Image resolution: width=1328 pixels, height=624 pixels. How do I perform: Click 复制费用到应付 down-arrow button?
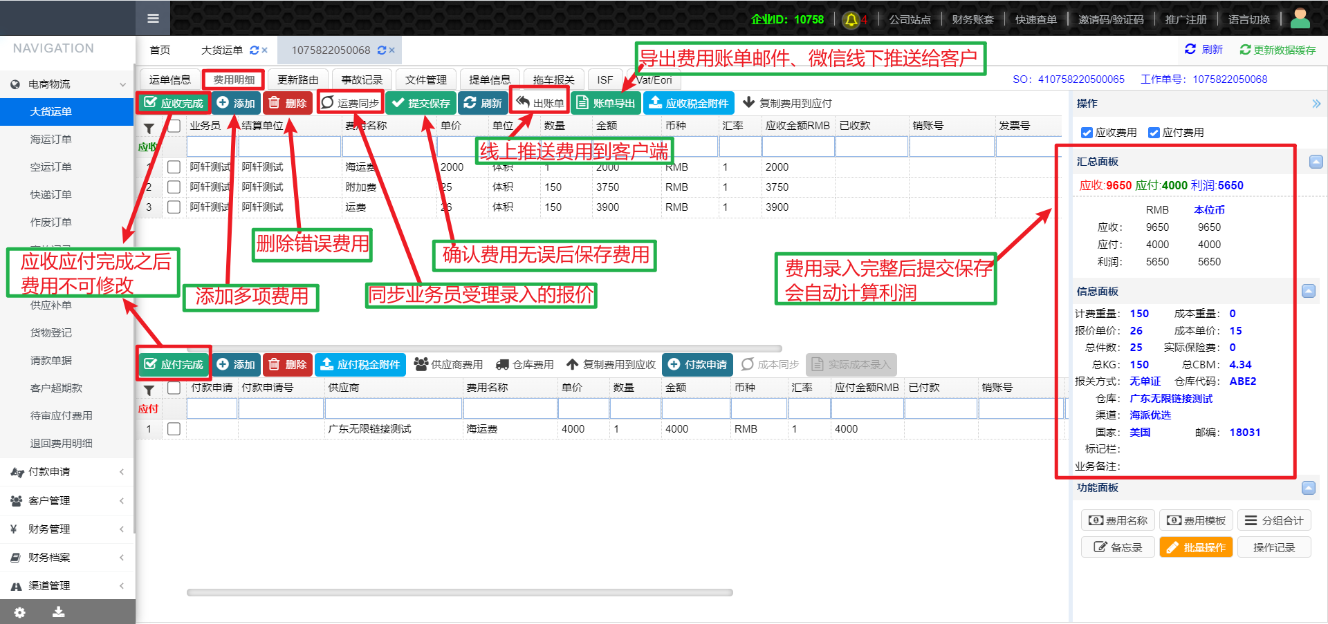(787, 103)
